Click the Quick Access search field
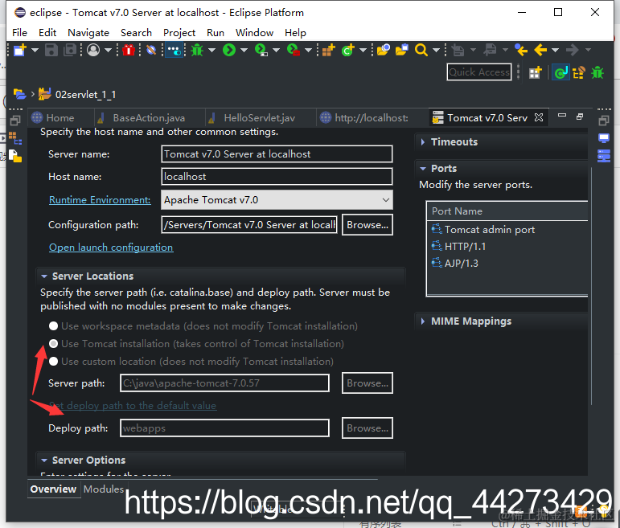620x528 pixels. [479, 72]
